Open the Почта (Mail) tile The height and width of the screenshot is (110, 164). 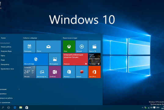(49, 46)
